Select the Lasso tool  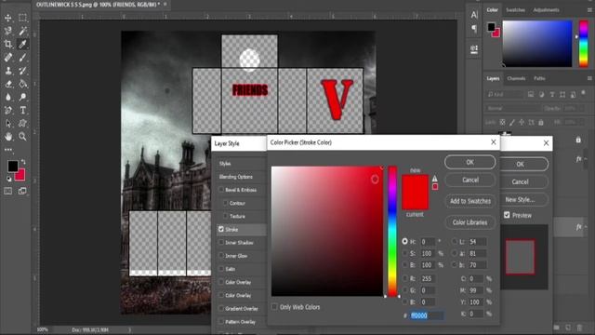[8, 31]
